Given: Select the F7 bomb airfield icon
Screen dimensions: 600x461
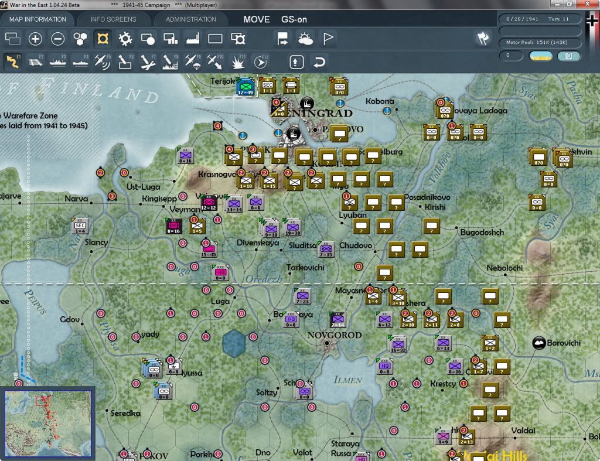Looking at the screenshot, I should tap(148, 62).
